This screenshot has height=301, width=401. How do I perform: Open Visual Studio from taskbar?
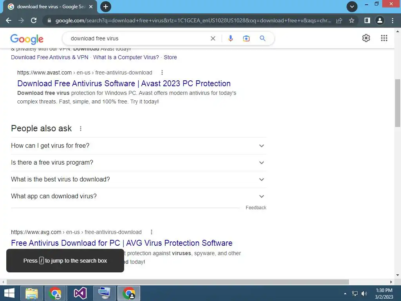(x=80, y=293)
